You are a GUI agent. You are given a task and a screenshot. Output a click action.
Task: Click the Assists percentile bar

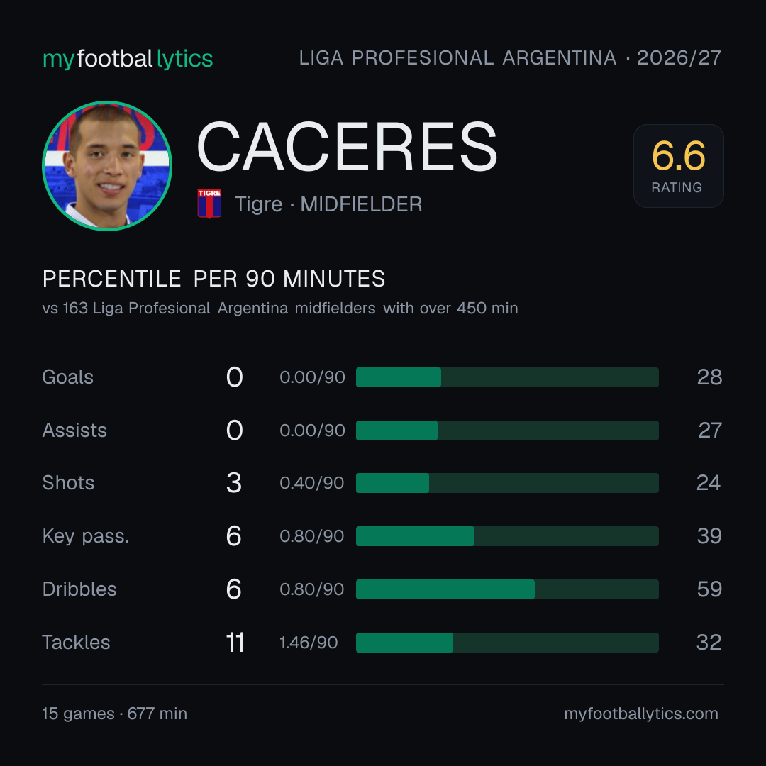[x=507, y=431]
